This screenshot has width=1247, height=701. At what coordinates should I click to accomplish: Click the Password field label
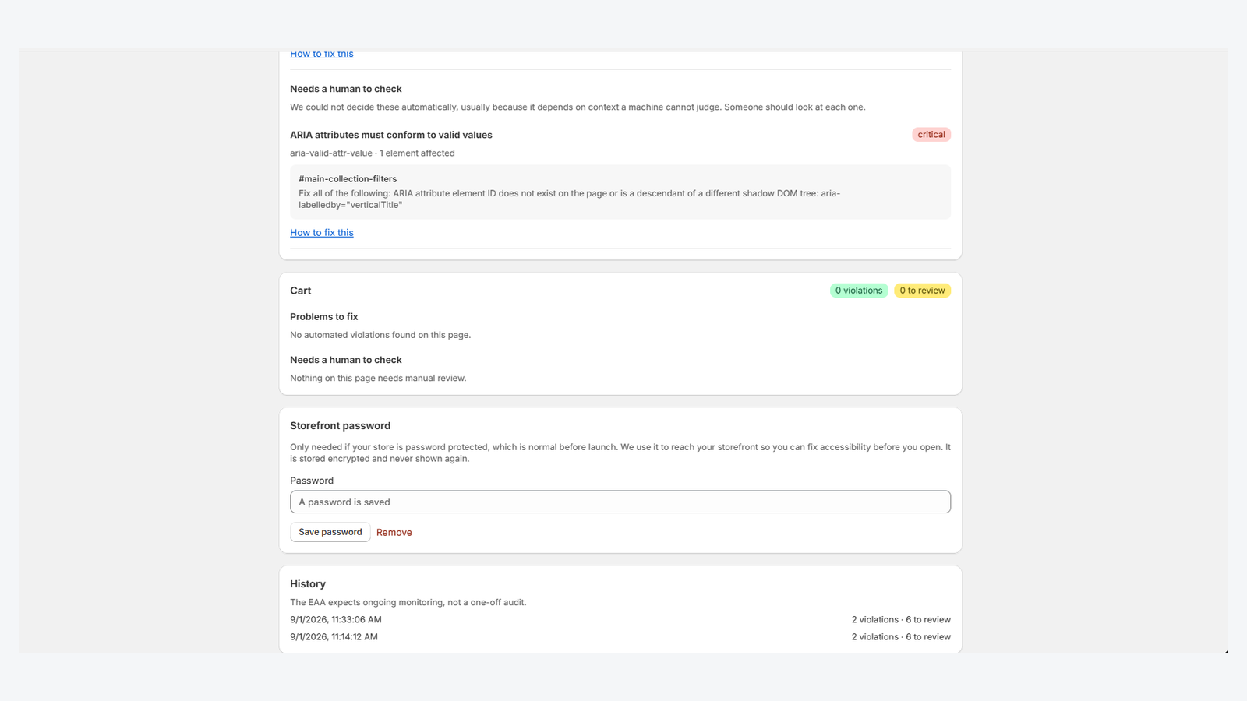pos(312,481)
